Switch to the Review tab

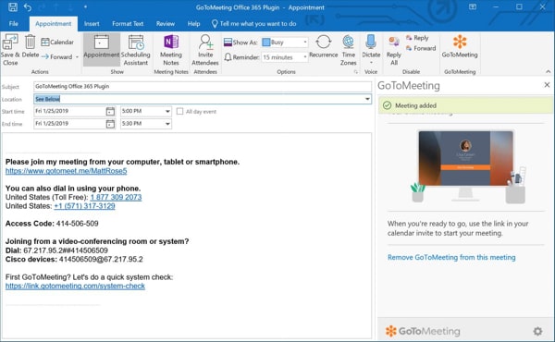tap(166, 24)
